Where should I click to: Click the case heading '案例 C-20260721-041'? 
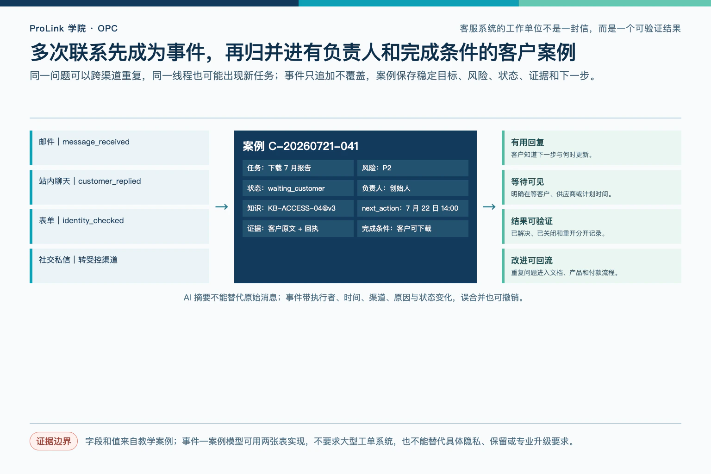tap(301, 146)
